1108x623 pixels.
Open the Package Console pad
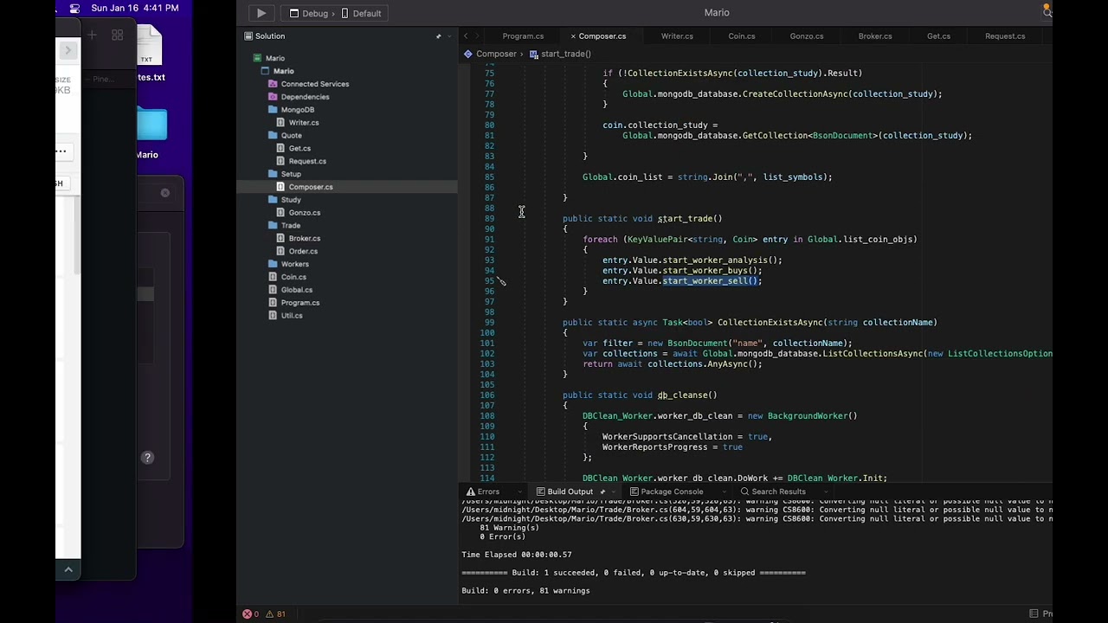pyautogui.click(x=667, y=491)
